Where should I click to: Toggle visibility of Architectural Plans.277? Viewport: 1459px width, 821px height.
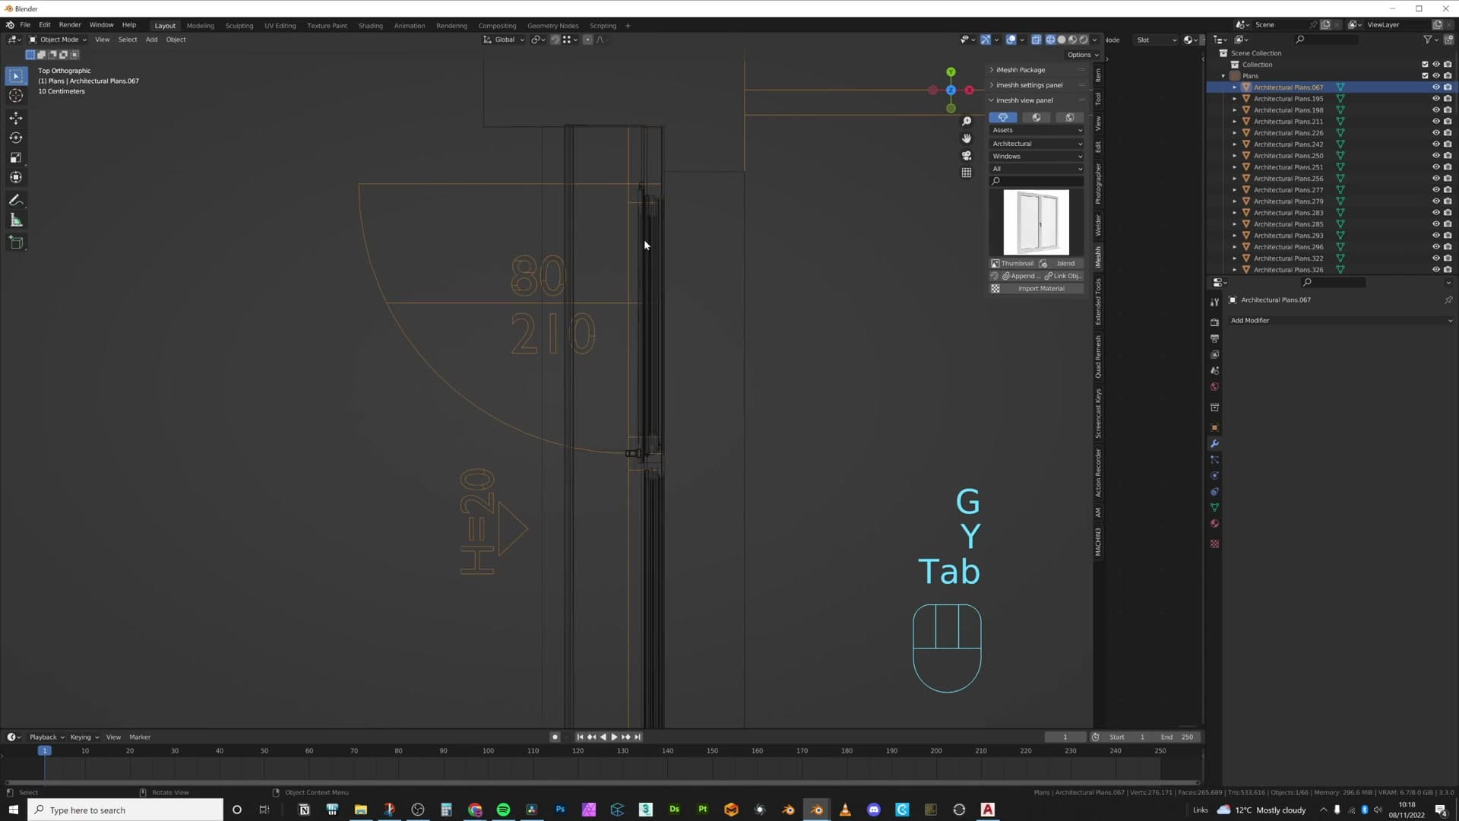(x=1436, y=190)
